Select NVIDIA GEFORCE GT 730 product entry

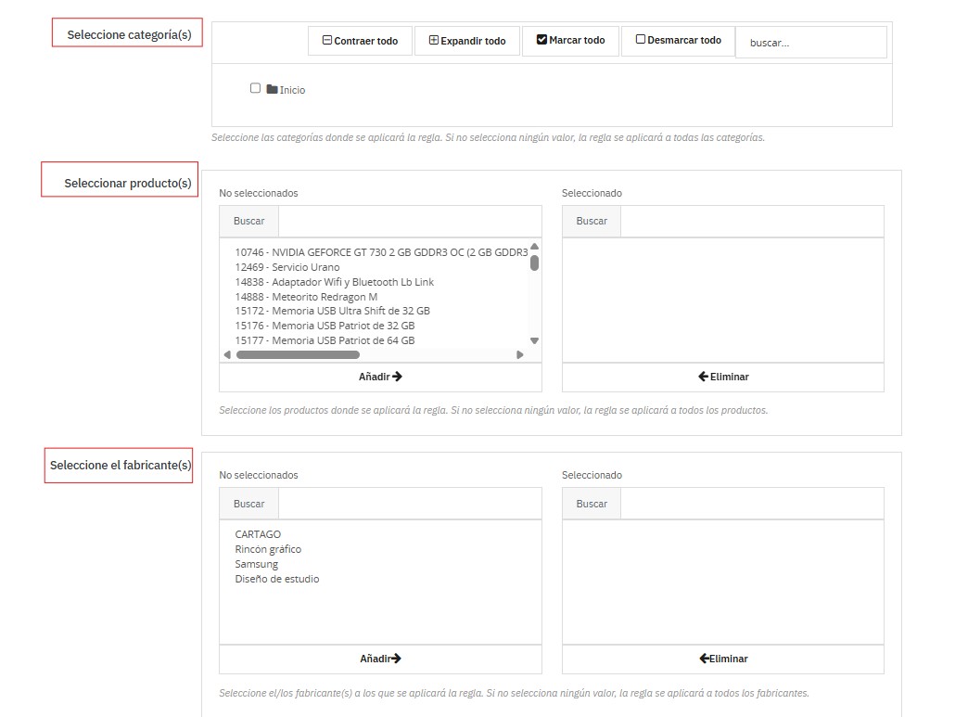tap(380, 252)
